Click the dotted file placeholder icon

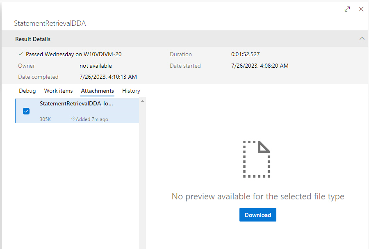[257, 159]
